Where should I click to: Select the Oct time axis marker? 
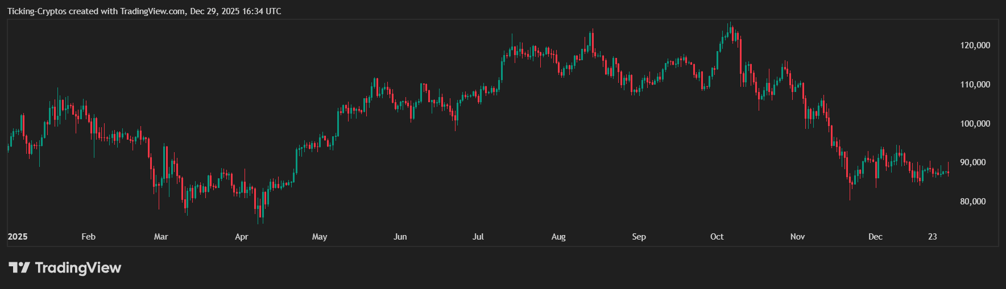717,237
